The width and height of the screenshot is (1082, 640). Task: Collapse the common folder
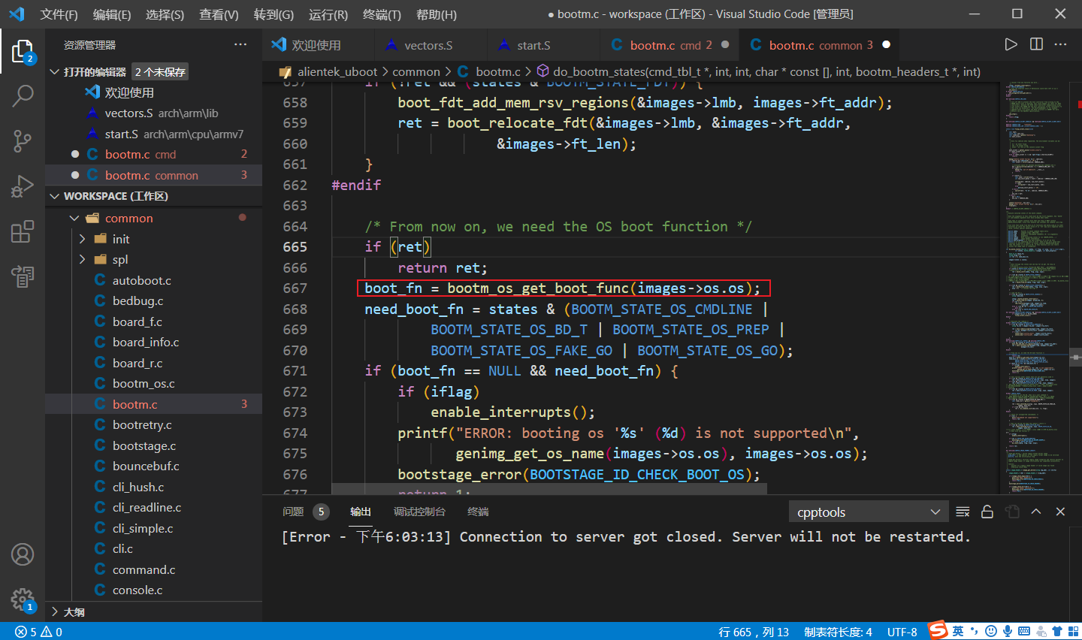pos(74,219)
